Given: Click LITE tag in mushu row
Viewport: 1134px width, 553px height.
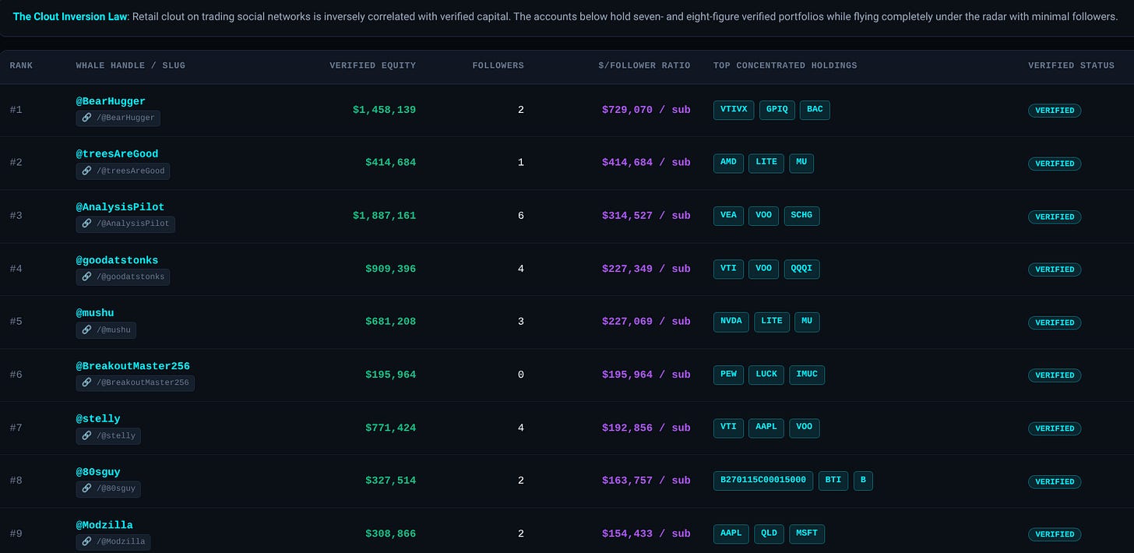Looking at the screenshot, I should coord(772,322).
